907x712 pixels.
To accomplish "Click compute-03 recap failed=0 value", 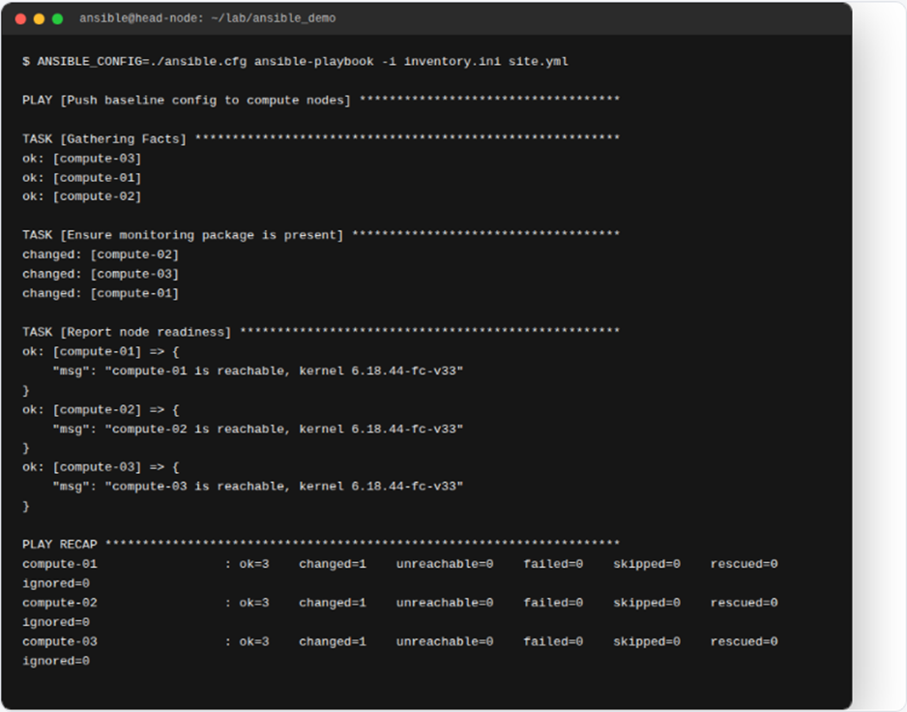I will click(553, 641).
